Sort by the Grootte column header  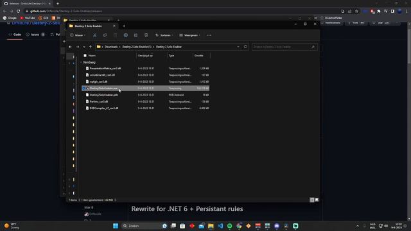pyautogui.click(x=198, y=56)
